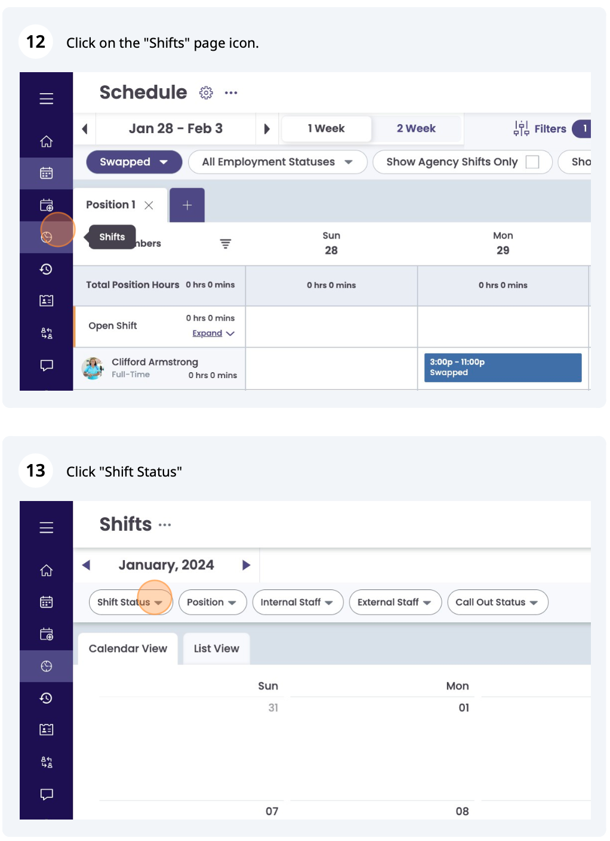This screenshot has height=841, width=610.
Task: Open the chat message icon in Schedule sidebar
Action: pyautogui.click(x=47, y=365)
